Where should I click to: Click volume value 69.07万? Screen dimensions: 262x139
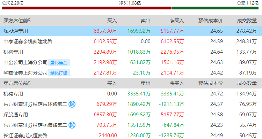pyautogui.click(x=248, y=115)
